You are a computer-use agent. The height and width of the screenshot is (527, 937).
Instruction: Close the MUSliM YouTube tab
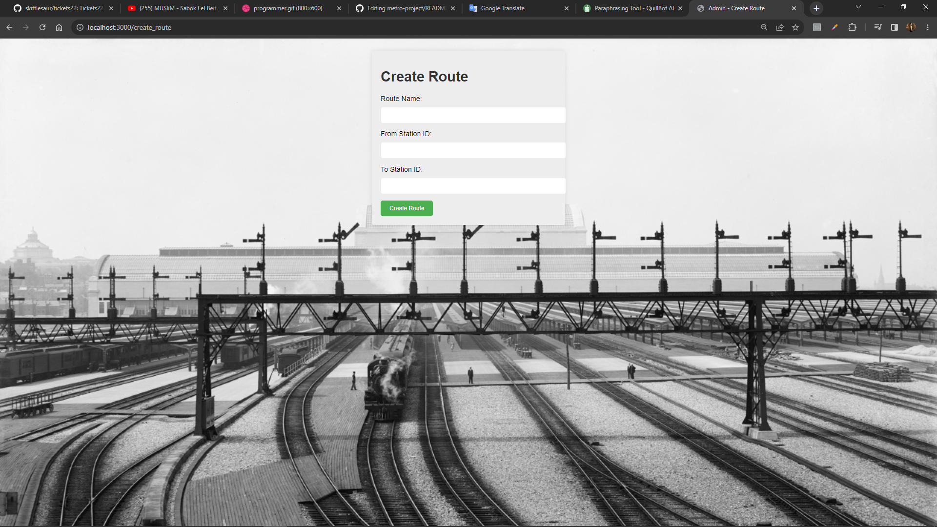[x=225, y=8]
